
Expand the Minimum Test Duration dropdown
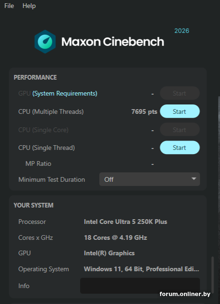click(x=149, y=179)
